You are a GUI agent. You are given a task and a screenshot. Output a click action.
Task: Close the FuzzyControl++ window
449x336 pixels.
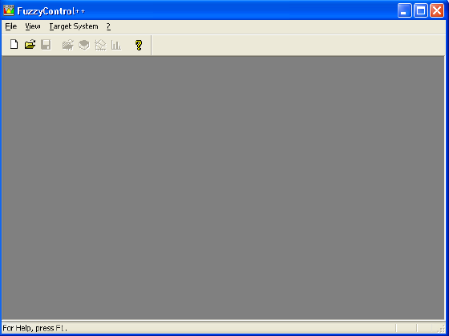tap(437, 10)
